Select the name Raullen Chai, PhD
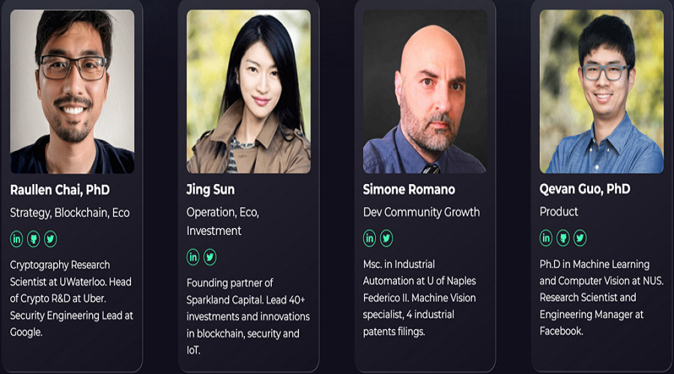Image resolution: width=674 pixels, height=374 pixels. tap(60, 190)
